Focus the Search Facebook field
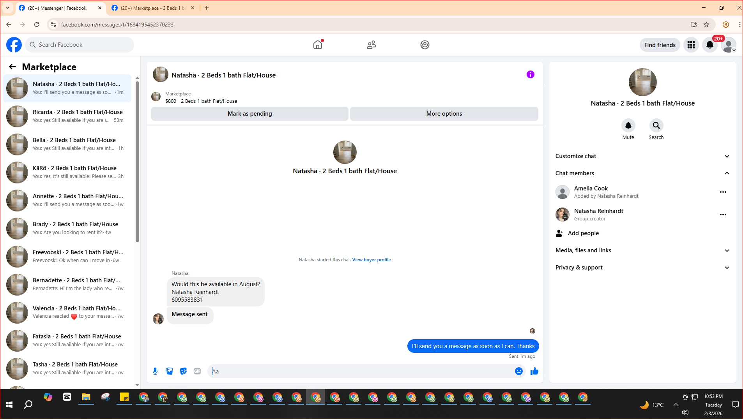 (x=80, y=45)
